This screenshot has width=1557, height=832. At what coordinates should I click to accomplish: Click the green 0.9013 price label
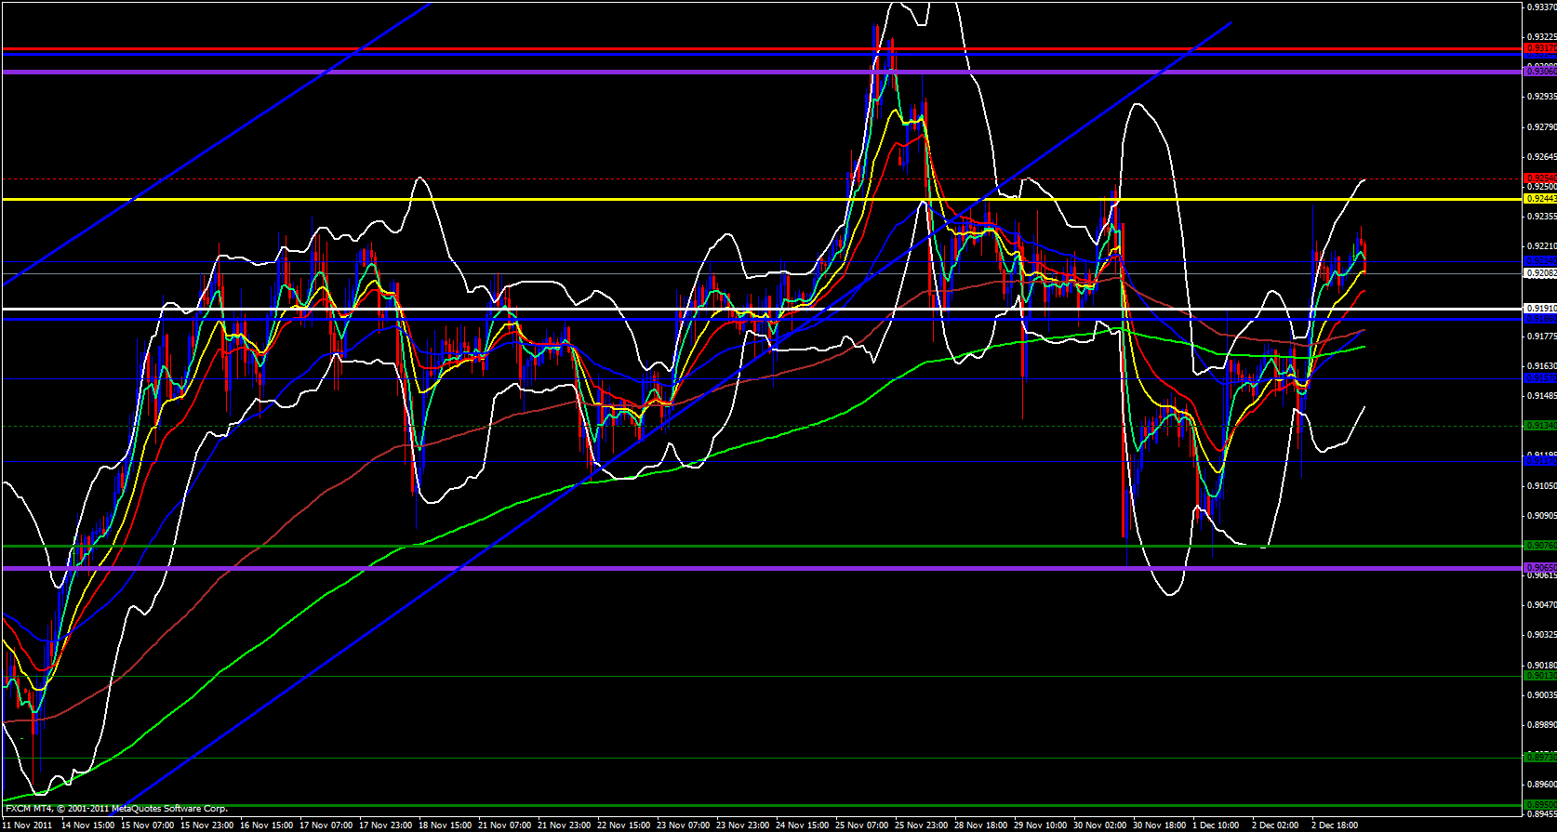click(1539, 676)
